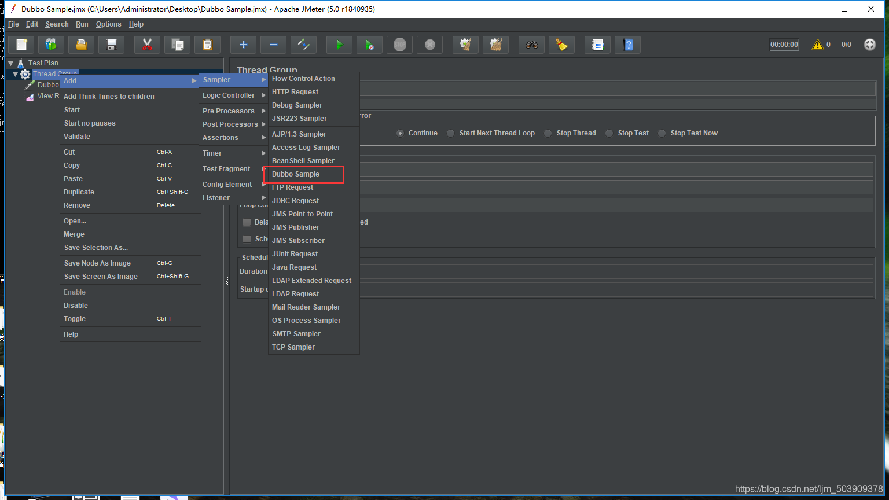Click the Cut scissors toolbar icon

click(148, 45)
